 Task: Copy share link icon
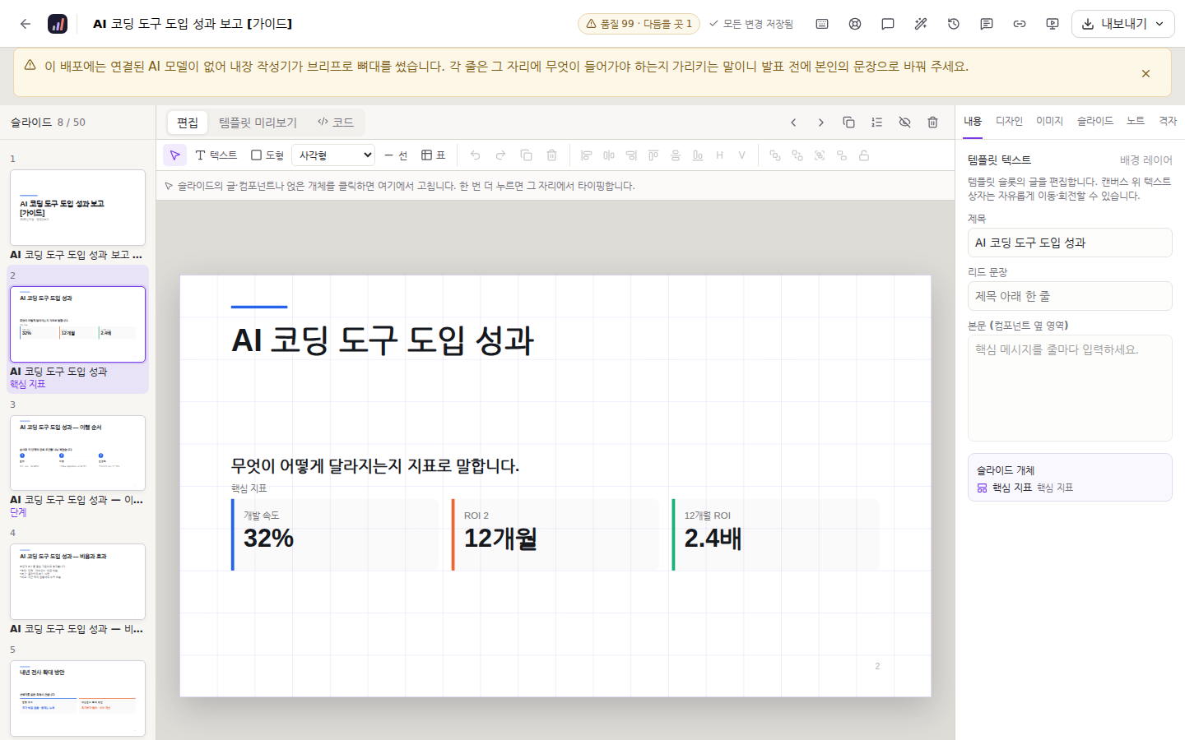(1020, 24)
